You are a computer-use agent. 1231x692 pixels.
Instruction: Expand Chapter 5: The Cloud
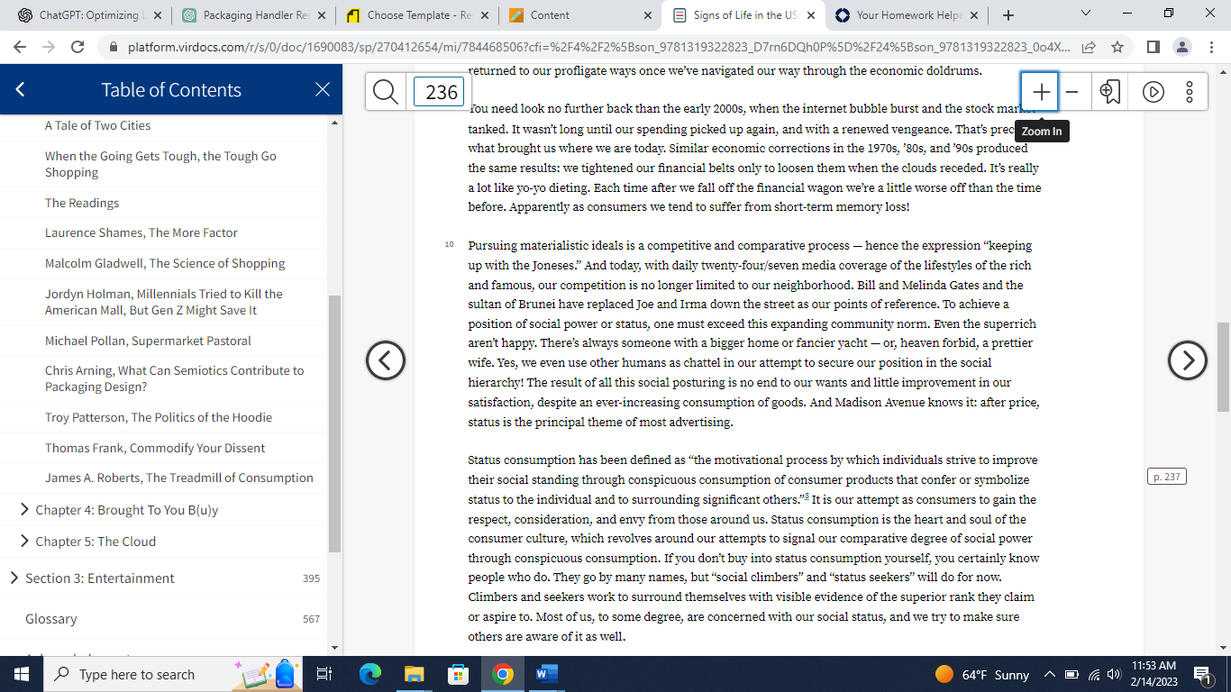[x=24, y=542]
